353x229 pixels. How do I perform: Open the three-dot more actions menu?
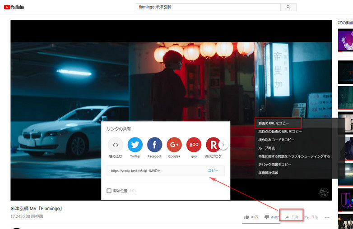(327, 218)
